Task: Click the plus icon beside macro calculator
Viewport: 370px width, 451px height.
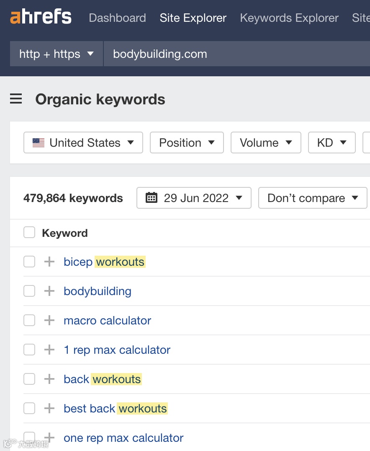Action: [49, 320]
